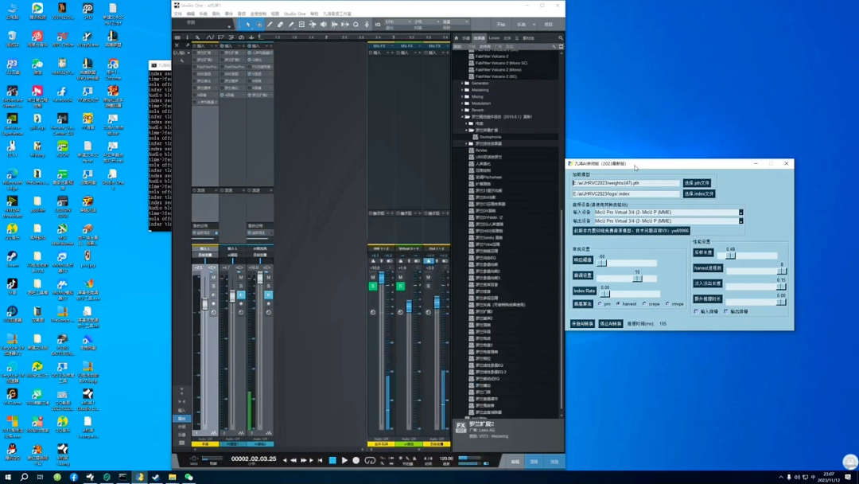This screenshot has height=484, width=859.
Task: Mute mixer channel 1
Action: pyautogui.click(x=214, y=277)
